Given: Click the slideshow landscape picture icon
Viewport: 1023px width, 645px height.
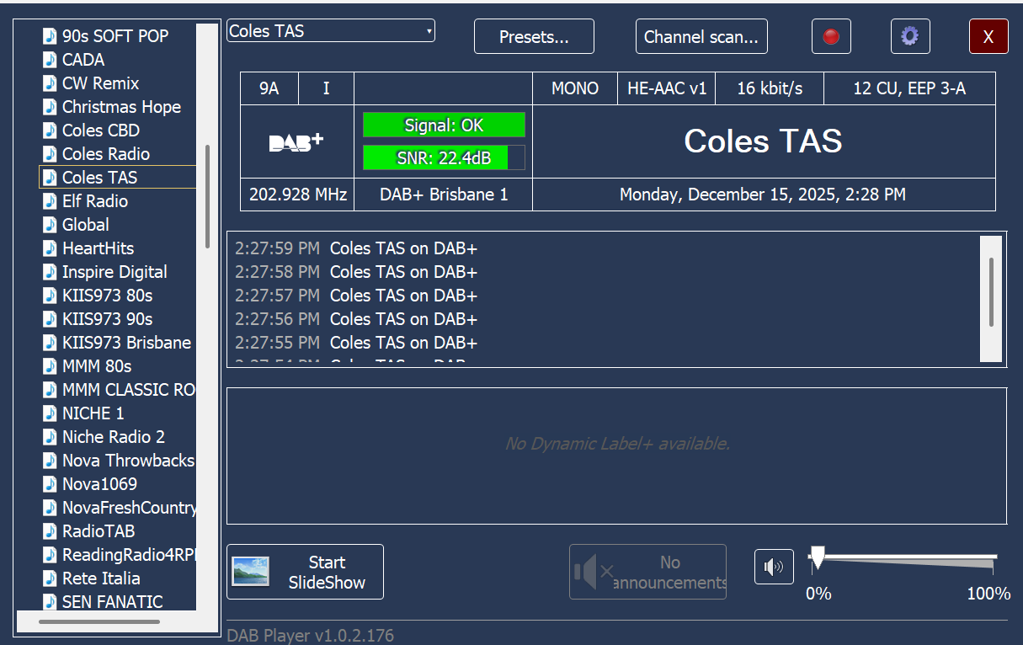Looking at the screenshot, I should tap(251, 572).
